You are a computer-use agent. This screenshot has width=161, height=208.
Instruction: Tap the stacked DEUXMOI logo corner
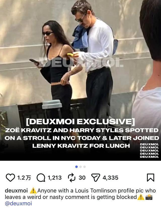[x=149, y=151]
